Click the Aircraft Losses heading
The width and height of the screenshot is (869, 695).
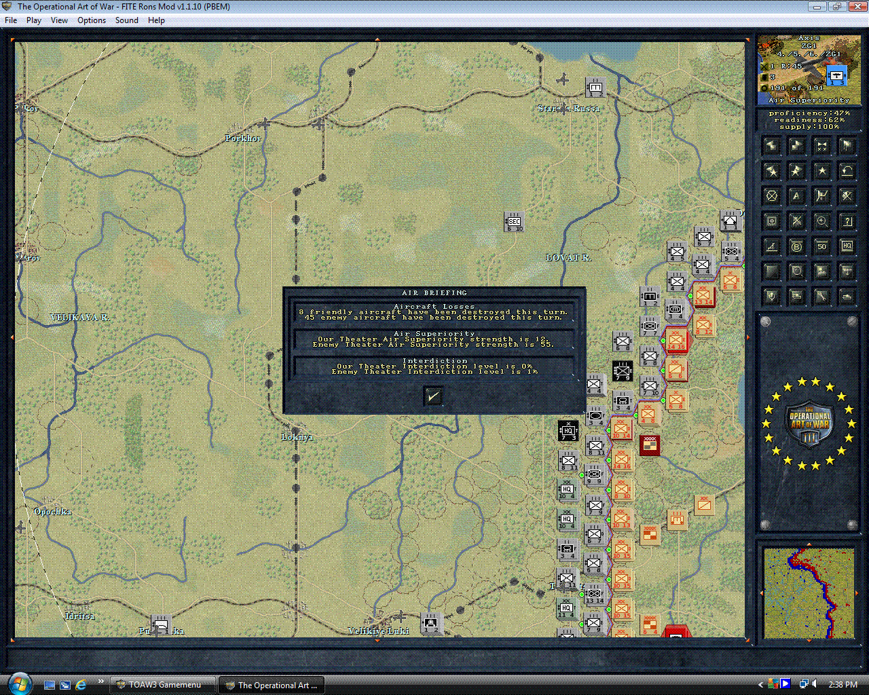click(434, 307)
